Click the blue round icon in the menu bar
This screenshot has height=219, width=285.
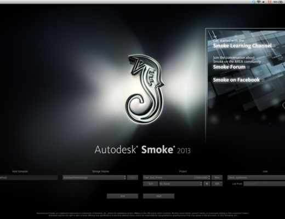pyautogui.click(x=254, y=2)
